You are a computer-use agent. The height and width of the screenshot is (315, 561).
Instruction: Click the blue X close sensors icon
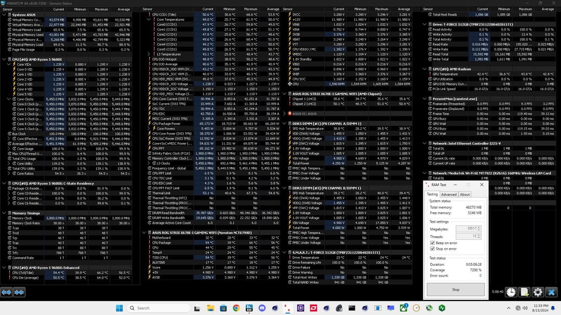[x=551, y=292]
